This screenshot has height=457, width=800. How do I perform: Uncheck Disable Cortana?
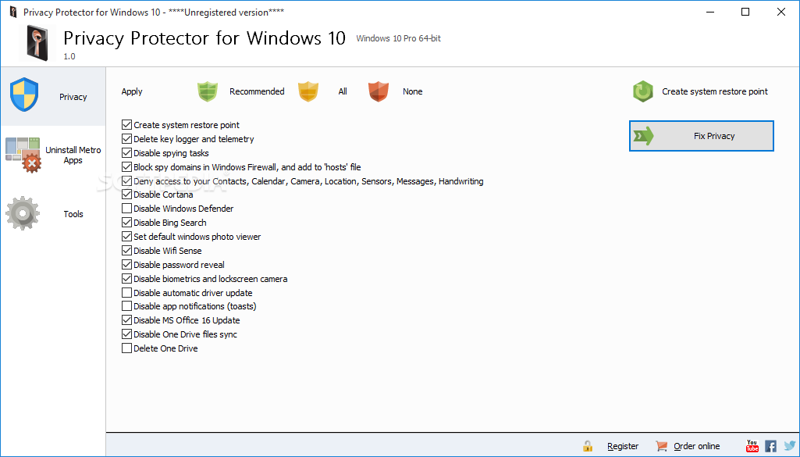click(x=126, y=195)
